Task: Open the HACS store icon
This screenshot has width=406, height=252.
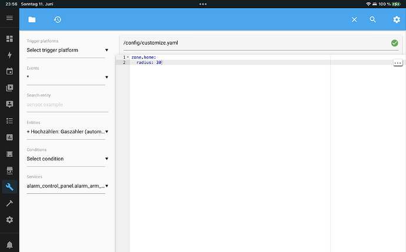Action: [9, 170]
